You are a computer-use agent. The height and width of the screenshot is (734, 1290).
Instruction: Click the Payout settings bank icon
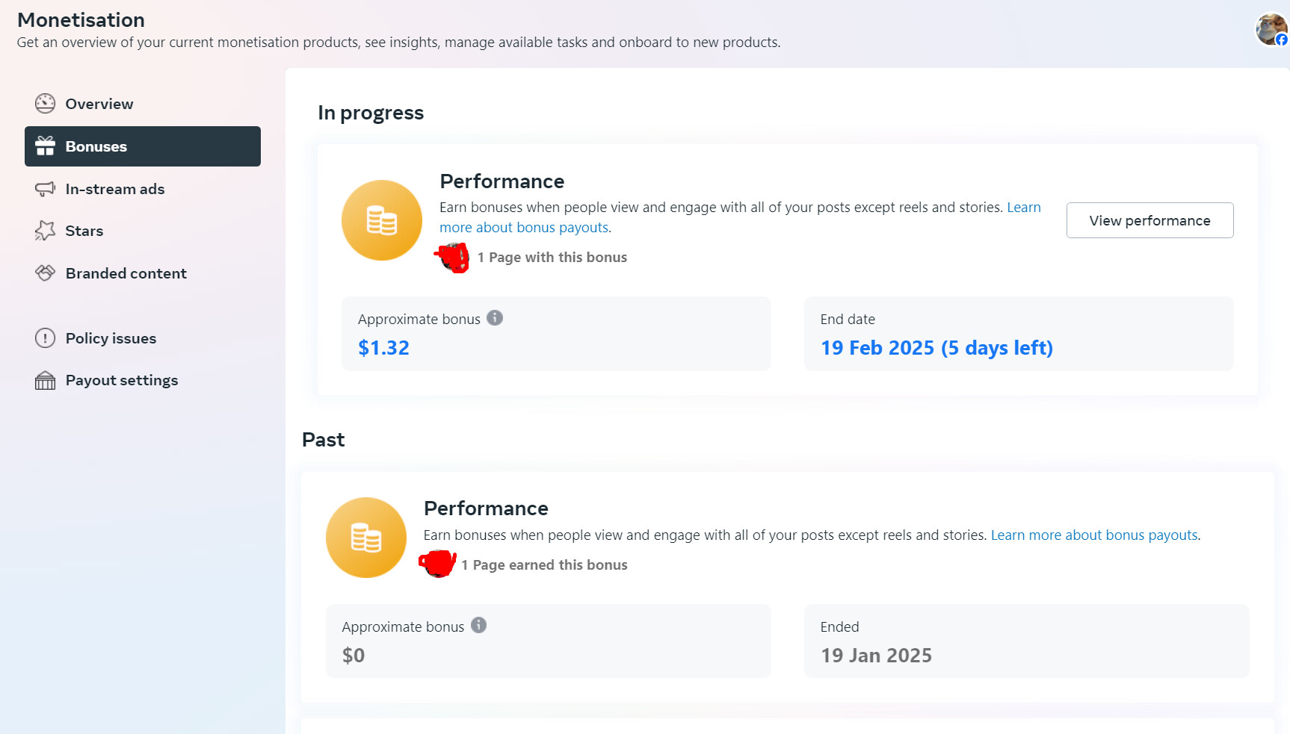45,381
